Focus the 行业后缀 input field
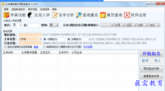 [30, 43]
